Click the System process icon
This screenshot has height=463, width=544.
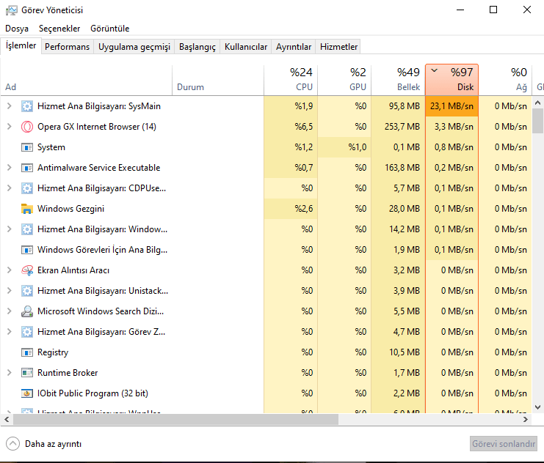coord(27,147)
